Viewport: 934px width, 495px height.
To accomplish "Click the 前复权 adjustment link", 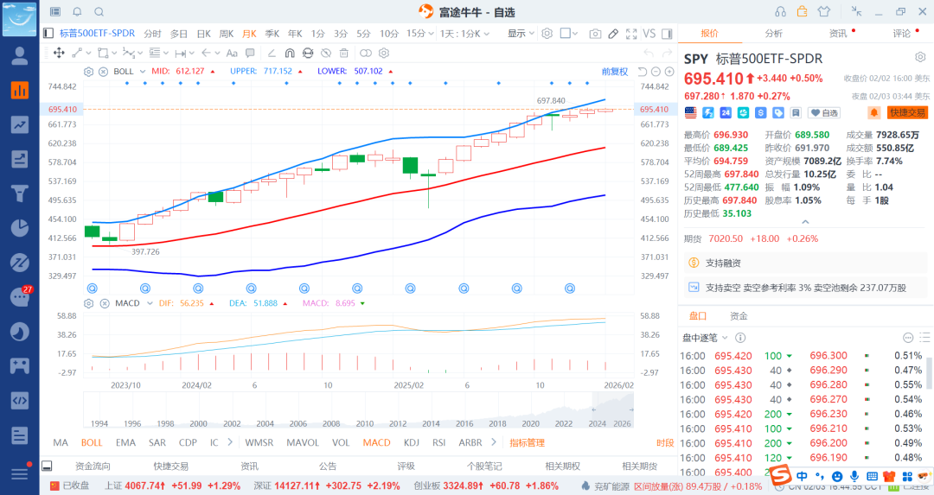I will click(615, 72).
